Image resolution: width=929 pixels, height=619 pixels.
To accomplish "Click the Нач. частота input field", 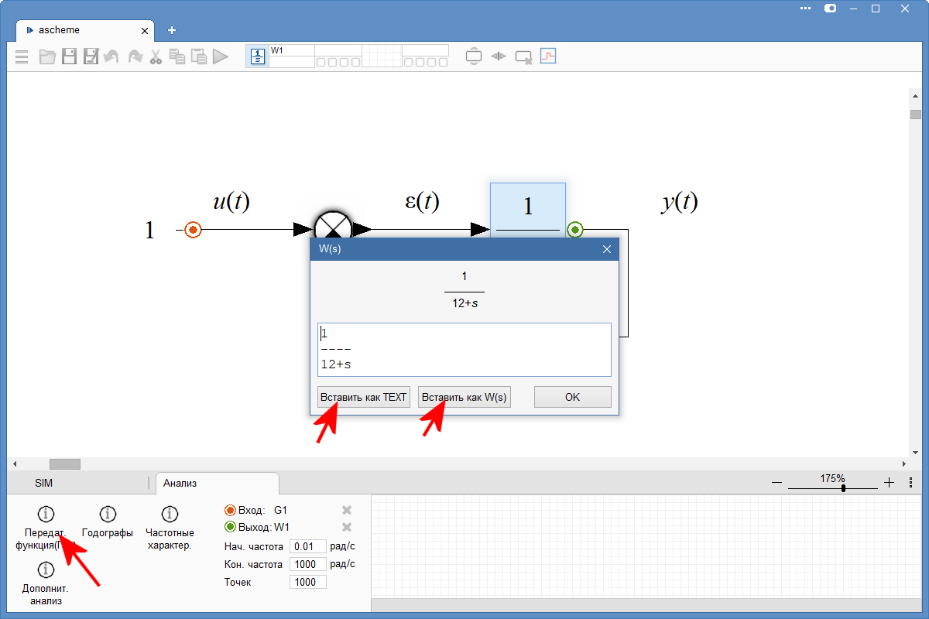I will click(307, 546).
